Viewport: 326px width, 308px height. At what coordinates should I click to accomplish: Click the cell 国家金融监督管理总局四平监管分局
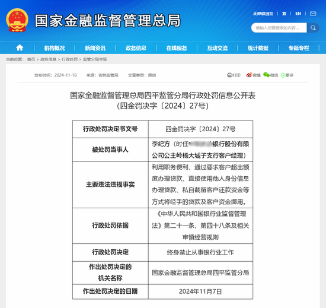point(200,272)
